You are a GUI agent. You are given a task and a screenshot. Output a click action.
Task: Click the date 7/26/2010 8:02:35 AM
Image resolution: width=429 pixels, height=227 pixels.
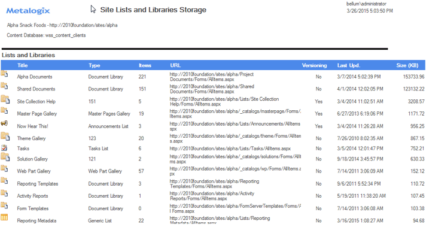(360, 138)
